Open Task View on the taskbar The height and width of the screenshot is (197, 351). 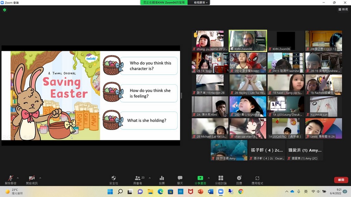[130, 192]
